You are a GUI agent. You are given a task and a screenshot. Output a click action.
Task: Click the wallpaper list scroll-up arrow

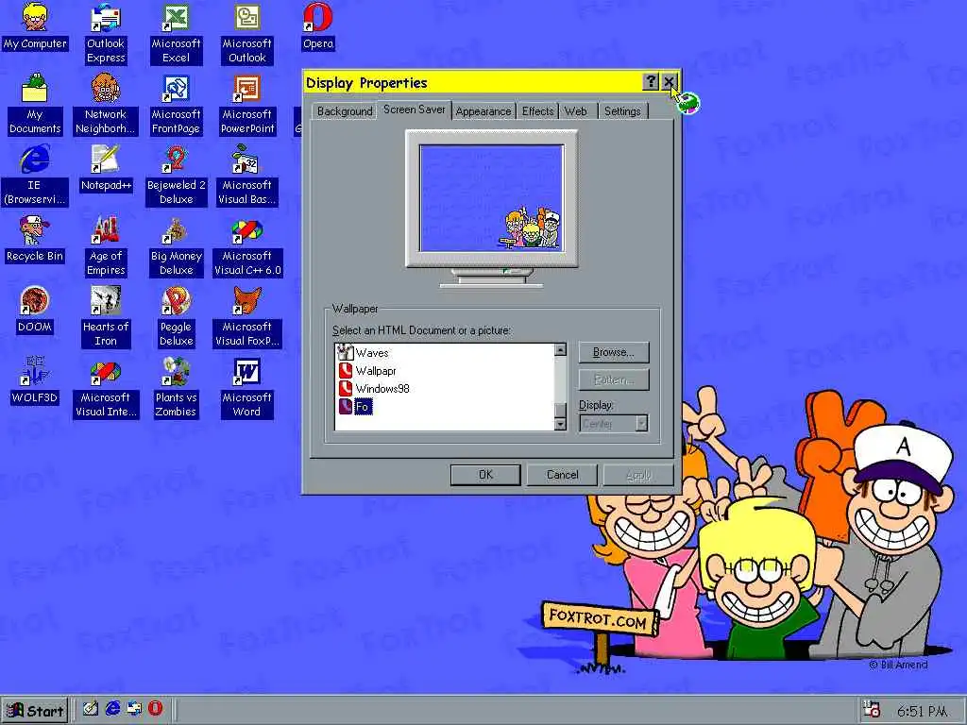coord(560,349)
